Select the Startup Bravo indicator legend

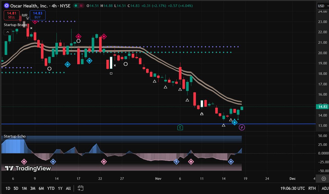15,25
